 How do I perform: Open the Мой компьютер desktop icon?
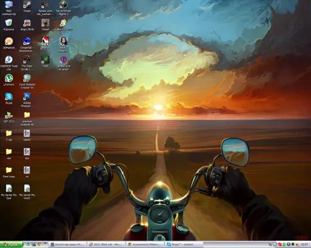click(x=9, y=8)
